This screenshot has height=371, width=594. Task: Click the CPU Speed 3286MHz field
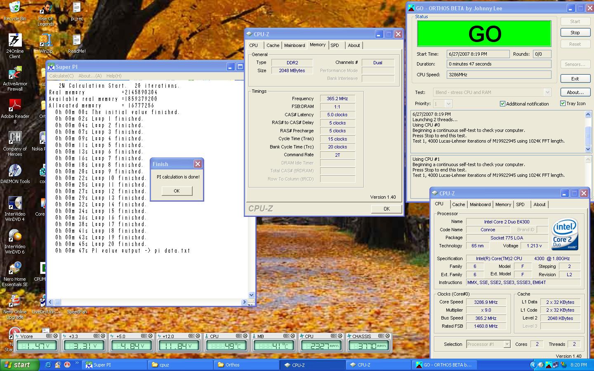(499, 75)
